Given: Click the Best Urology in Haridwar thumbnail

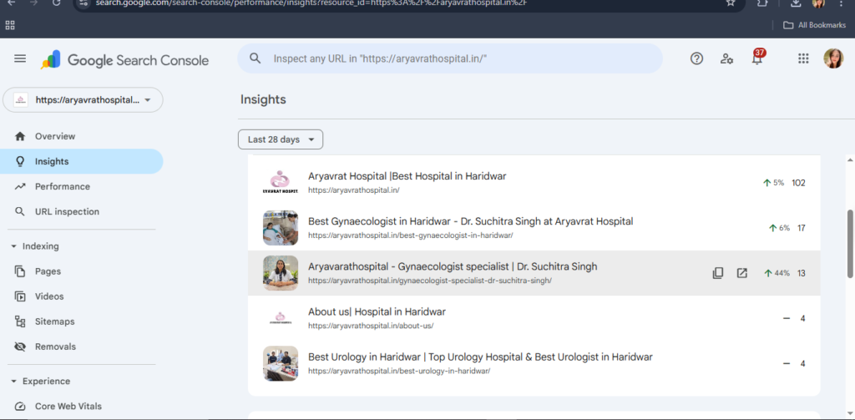Looking at the screenshot, I should click(281, 363).
